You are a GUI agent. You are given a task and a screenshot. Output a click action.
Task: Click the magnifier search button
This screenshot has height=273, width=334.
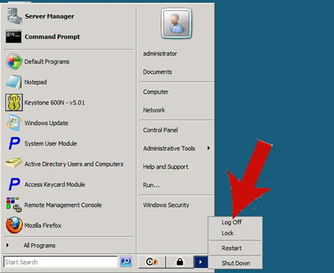pos(126,262)
